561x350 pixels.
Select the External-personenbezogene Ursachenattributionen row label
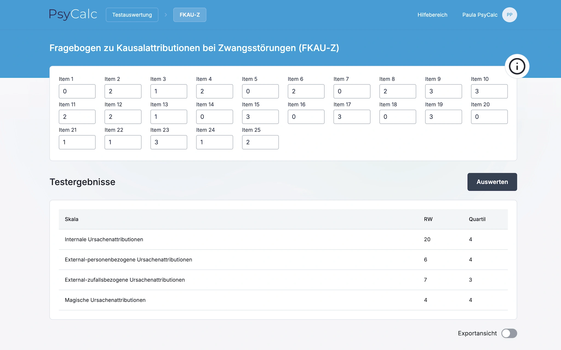(128, 260)
